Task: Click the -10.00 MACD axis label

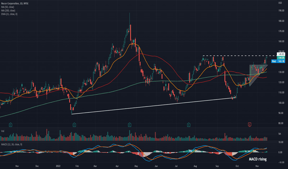Action: (281, 163)
